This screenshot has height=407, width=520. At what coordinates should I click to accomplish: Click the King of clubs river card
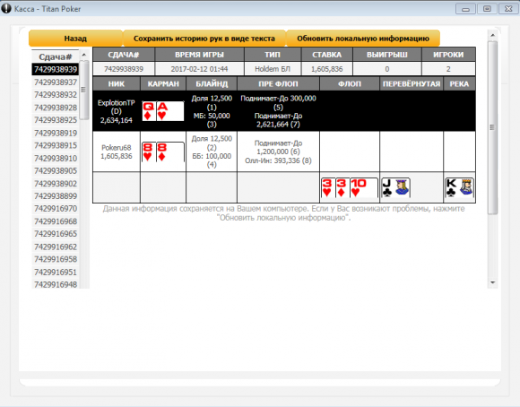pos(459,187)
